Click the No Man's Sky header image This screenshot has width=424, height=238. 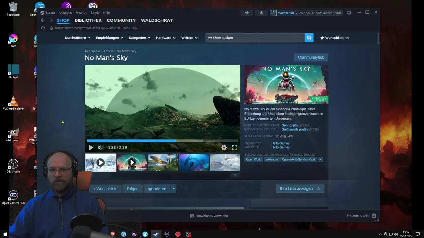click(286, 85)
